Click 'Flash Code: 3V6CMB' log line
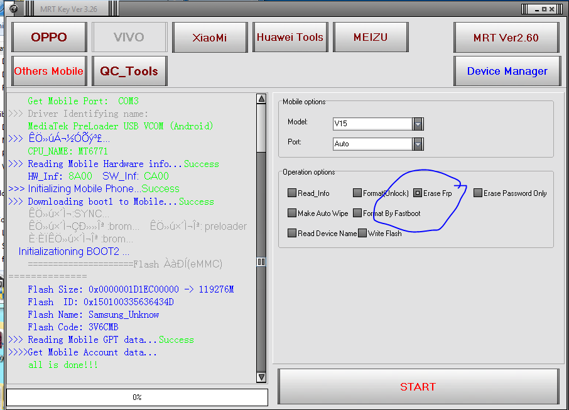Screen dimensions: 569x410 pyautogui.click(x=73, y=327)
